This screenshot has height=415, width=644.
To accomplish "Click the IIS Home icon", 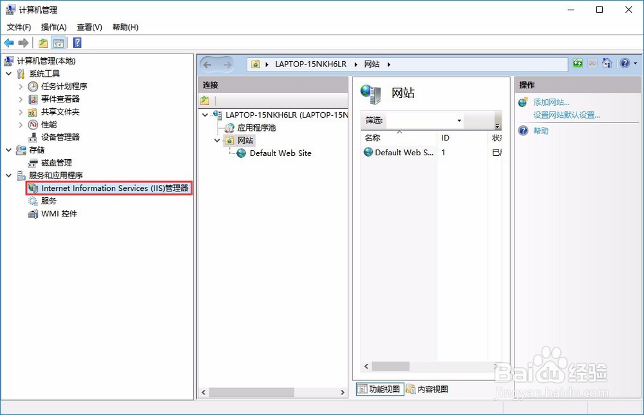I will [x=607, y=63].
